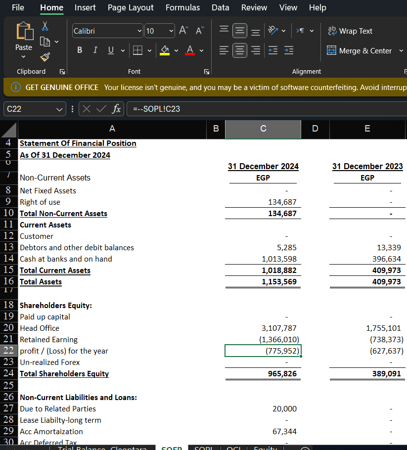Apply the yellow fill color

(165, 50)
